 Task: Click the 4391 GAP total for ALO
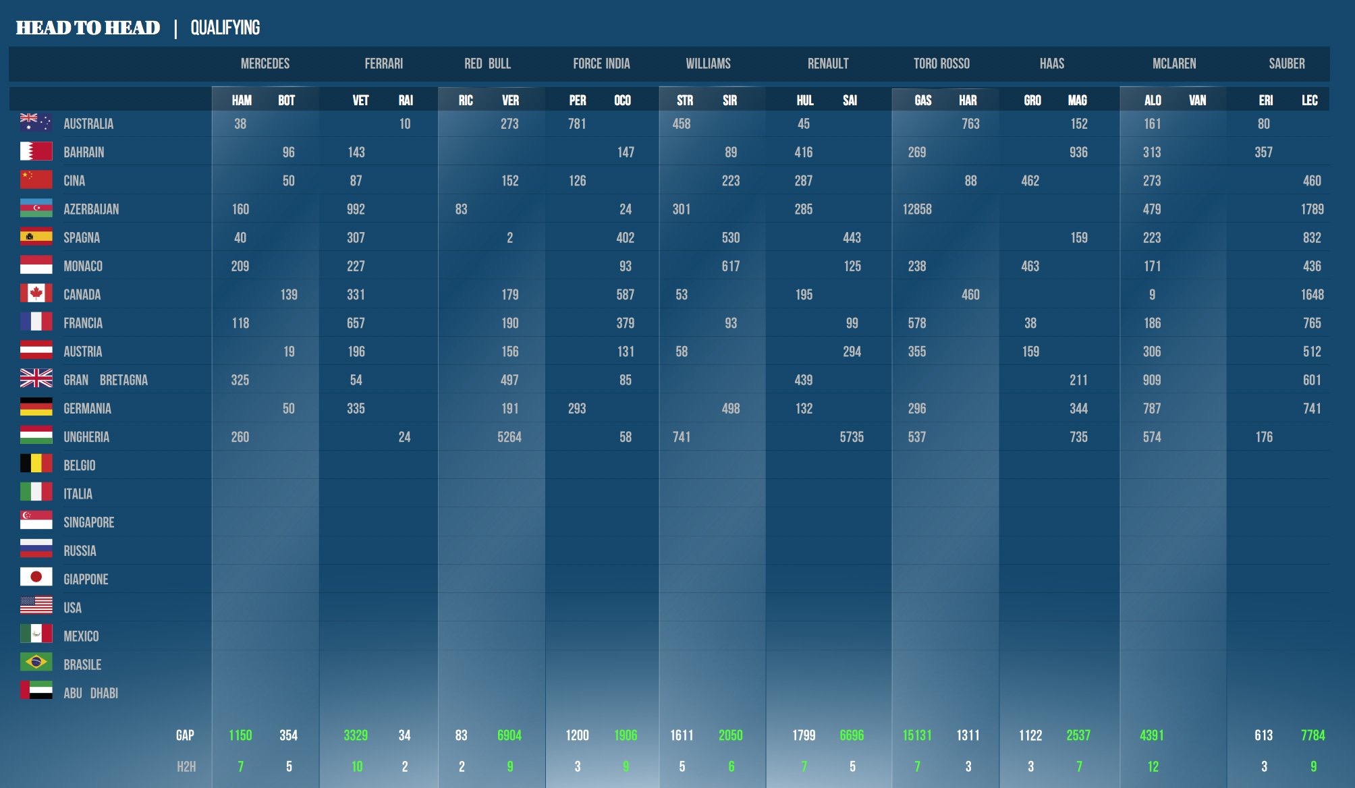click(x=1152, y=735)
